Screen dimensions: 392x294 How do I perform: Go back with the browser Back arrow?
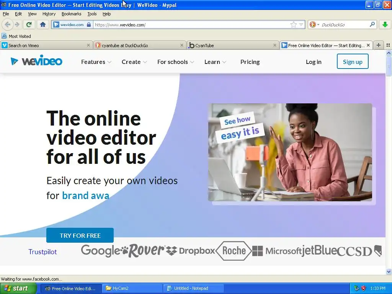tap(8, 24)
